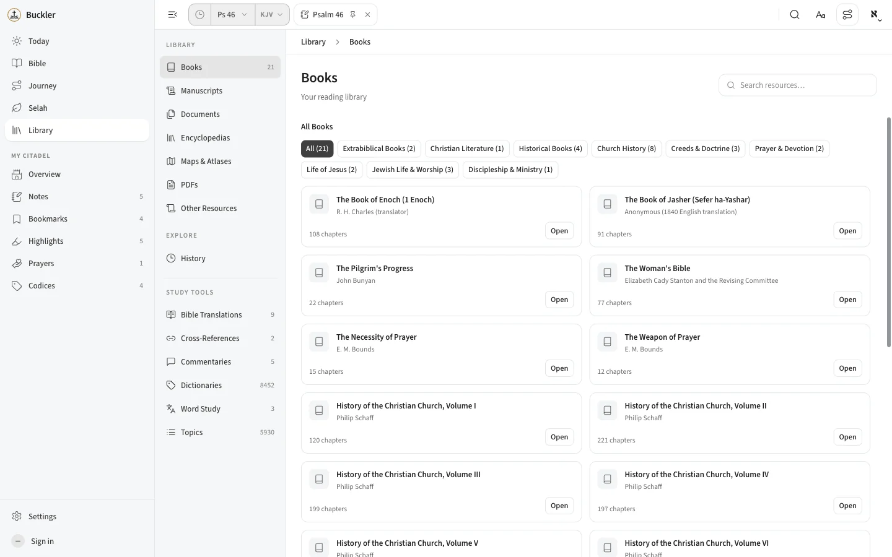892x557 pixels.
Task: Filter by Extrabiblical Books (2)
Action: [379, 149]
